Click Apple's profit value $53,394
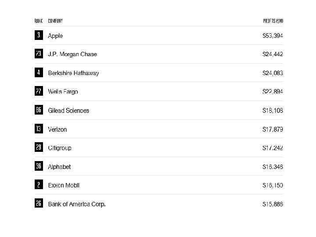This screenshot has width=316, height=237. click(273, 36)
